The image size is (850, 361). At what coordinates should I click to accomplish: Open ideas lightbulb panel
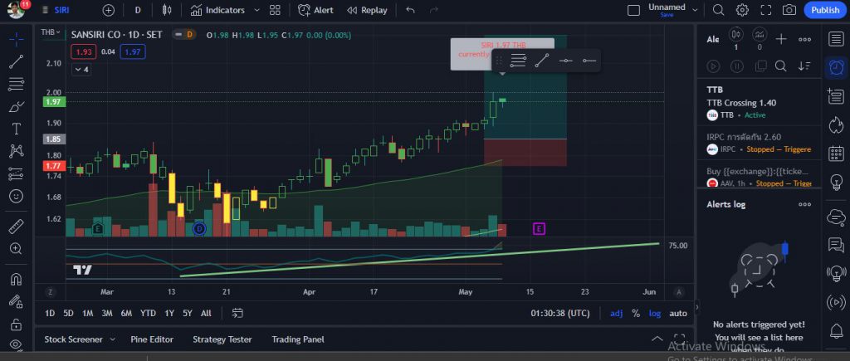click(x=836, y=182)
